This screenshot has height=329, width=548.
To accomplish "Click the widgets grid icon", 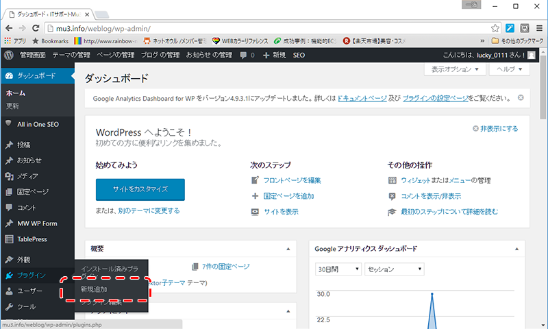I will [x=392, y=180].
